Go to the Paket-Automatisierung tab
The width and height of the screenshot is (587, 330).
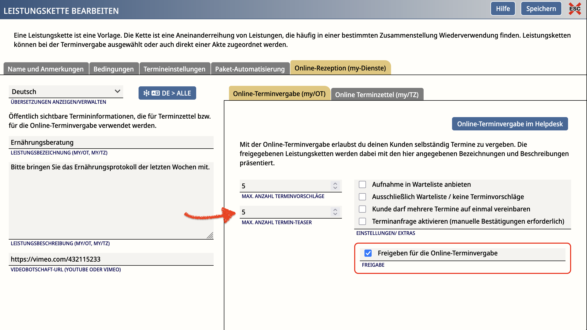click(250, 69)
